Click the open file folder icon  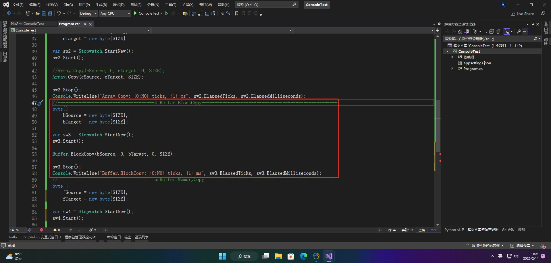click(x=38, y=13)
